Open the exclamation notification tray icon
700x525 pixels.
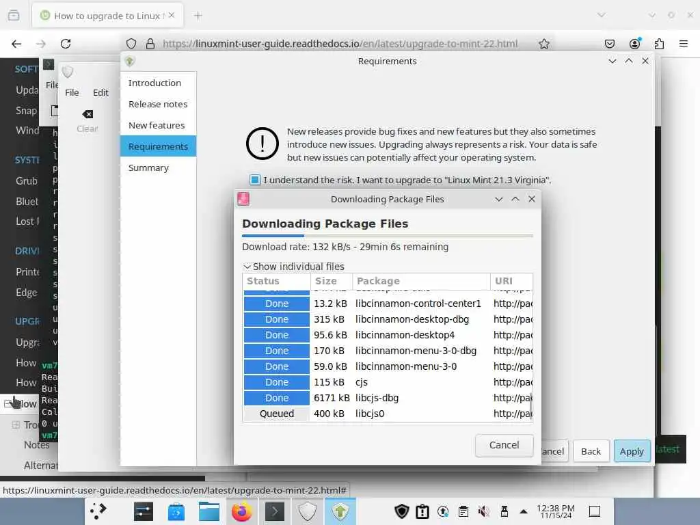[x=422, y=511]
